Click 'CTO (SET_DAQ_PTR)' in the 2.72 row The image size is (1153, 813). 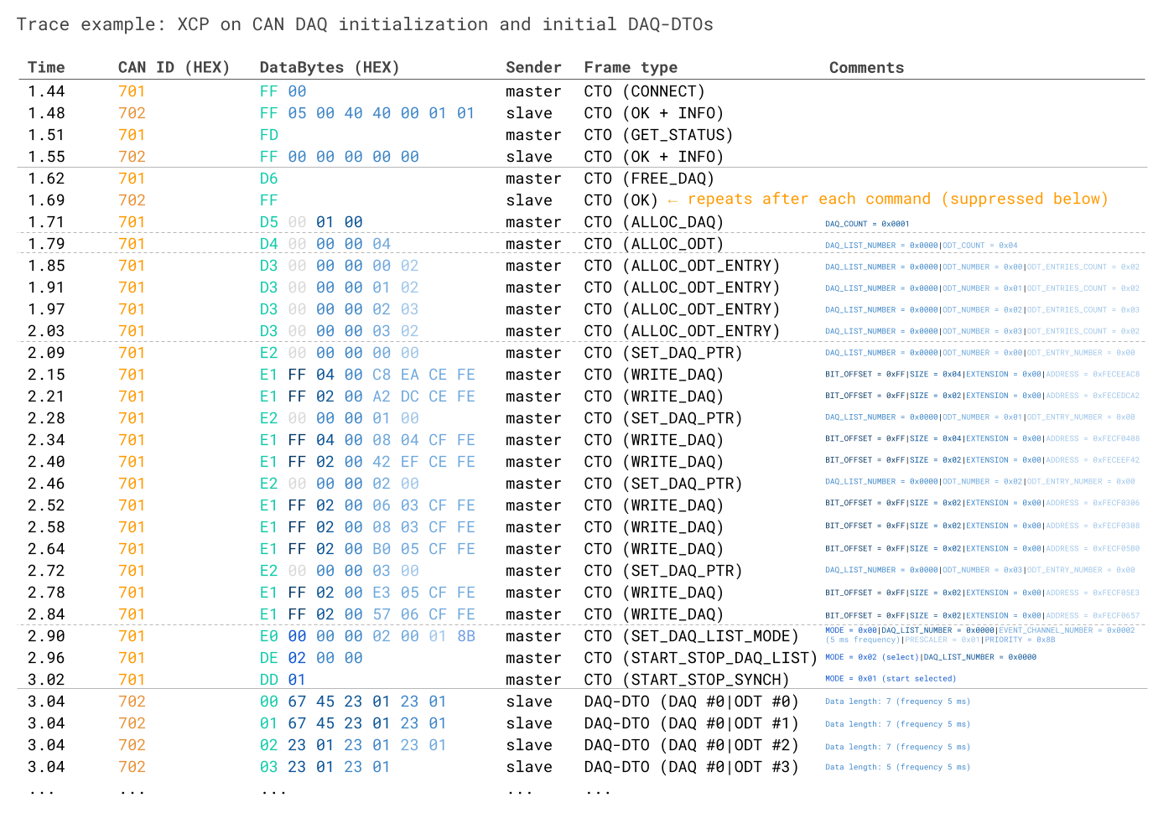click(663, 571)
